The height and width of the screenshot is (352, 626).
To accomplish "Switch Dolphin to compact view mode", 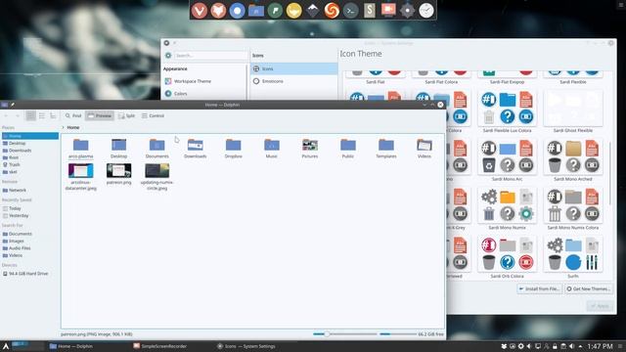I will (41, 115).
